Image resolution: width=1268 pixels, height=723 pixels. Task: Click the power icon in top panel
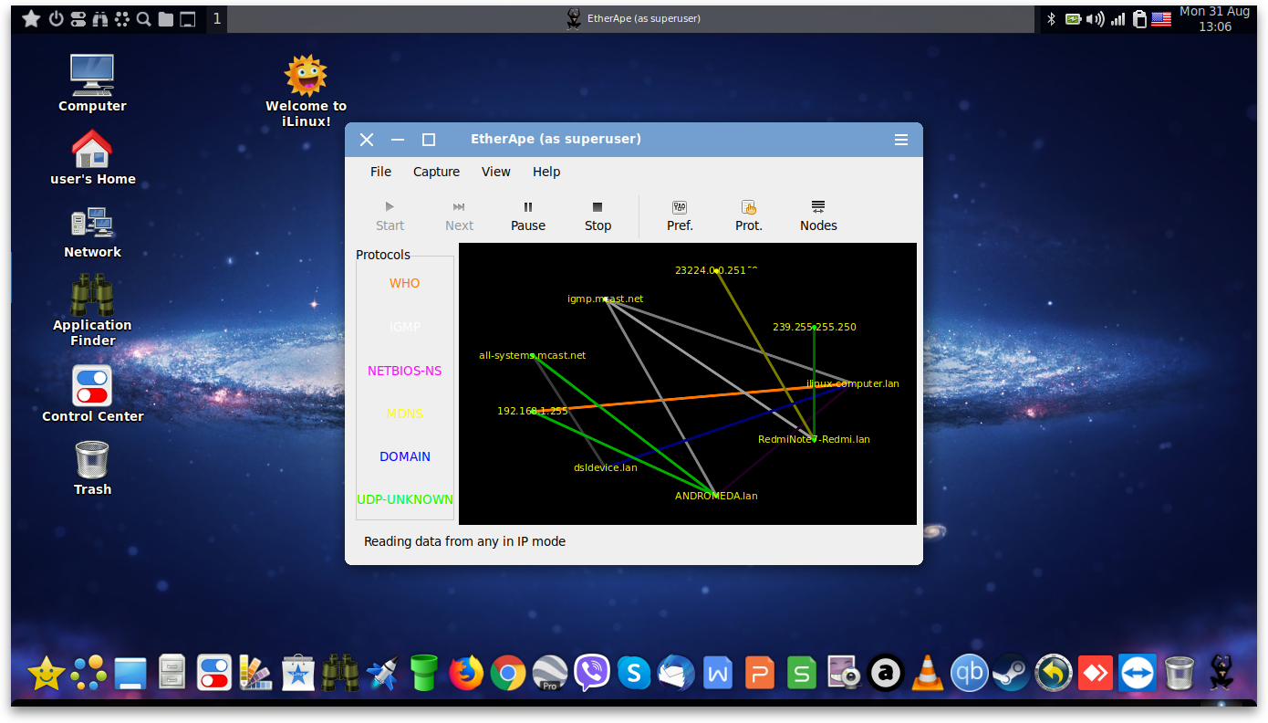click(57, 18)
